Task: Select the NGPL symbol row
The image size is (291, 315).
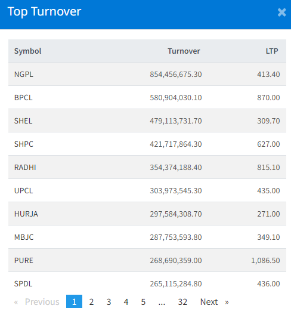Action: point(147,74)
